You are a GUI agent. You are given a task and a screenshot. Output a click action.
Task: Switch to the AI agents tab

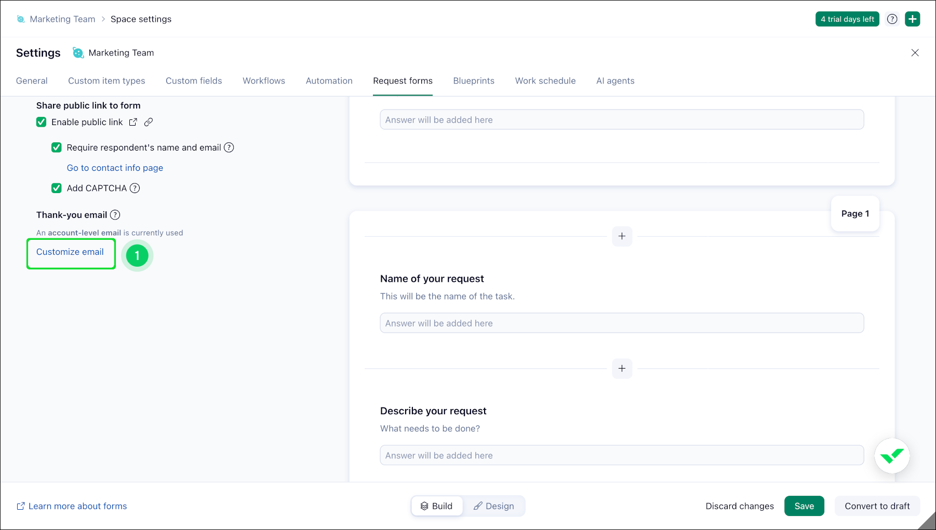(616, 81)
